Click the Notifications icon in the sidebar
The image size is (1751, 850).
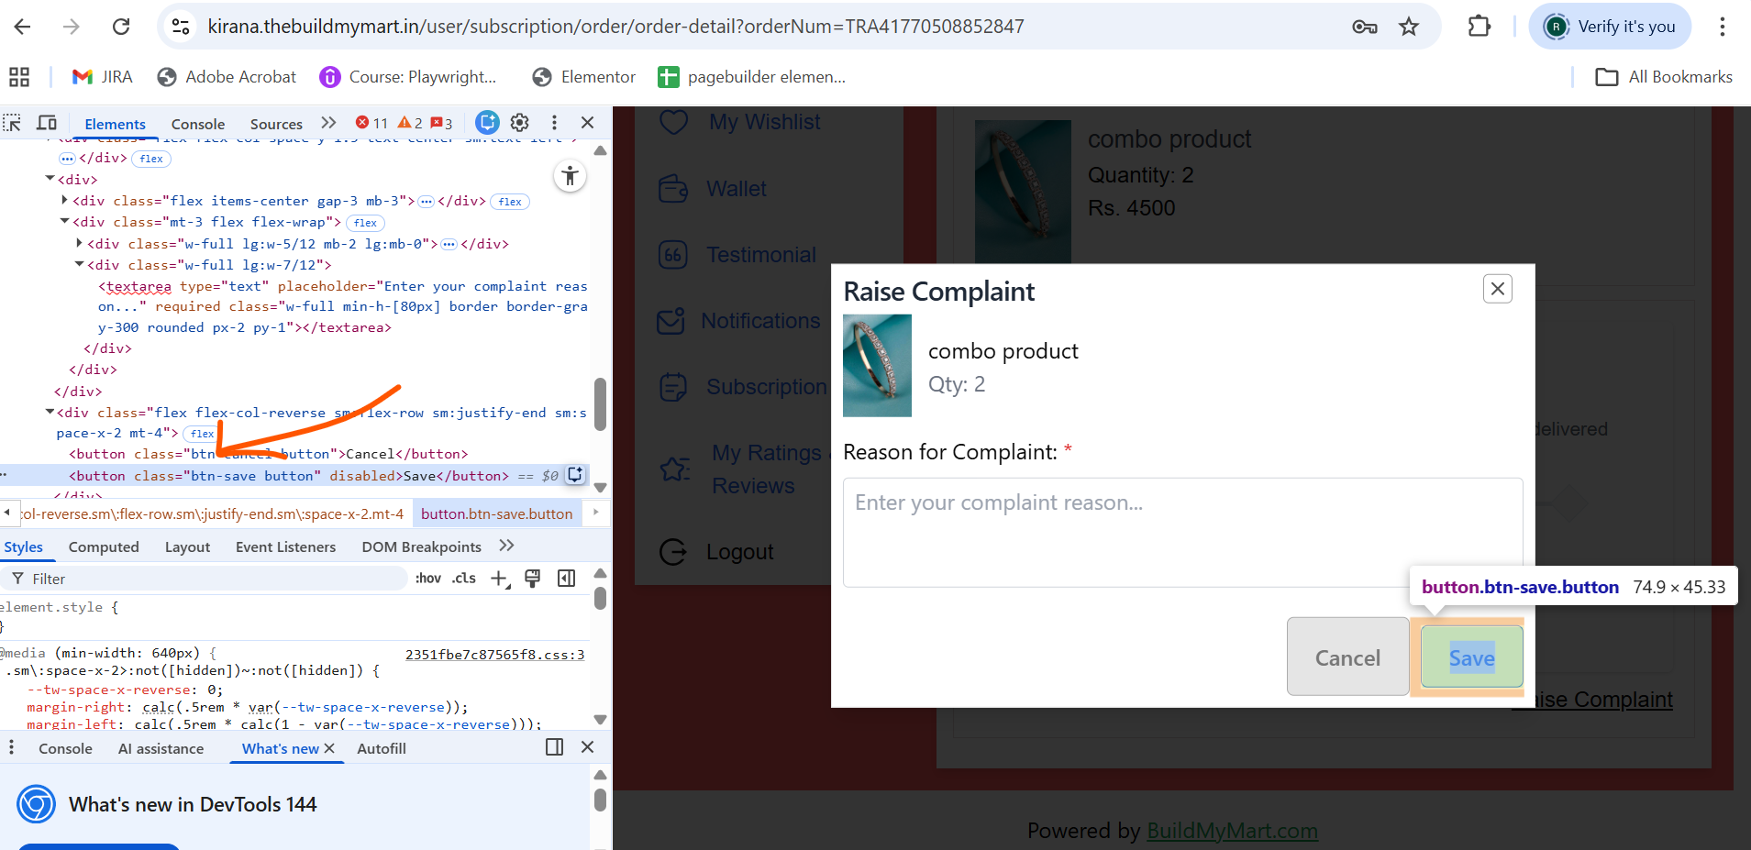coord(671,321)
